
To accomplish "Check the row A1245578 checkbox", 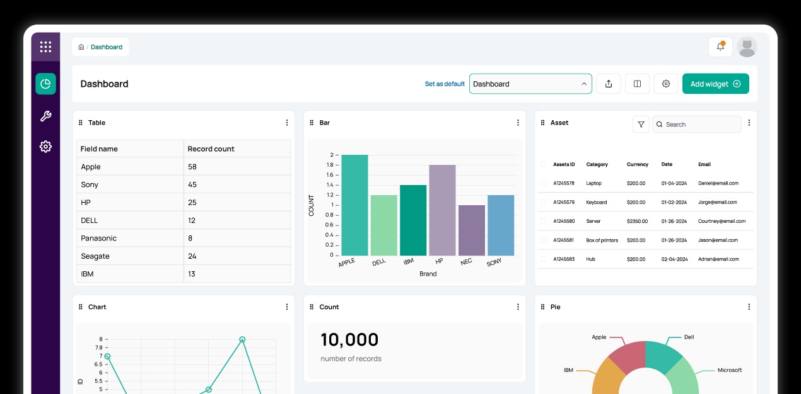I will coord(544,183).
